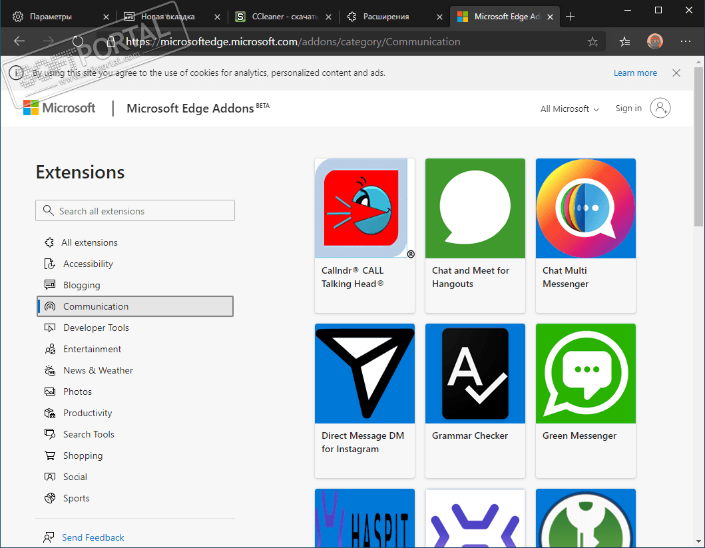Viewport: 705px width, 548px height.
Task: Open a new tab with plus button
Action: 570,17
